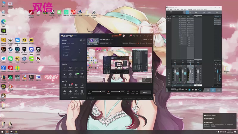Mute the first mixer channel in Studio One
The width and height of the screenshot is (238, 134).
(x=177, y=69)
